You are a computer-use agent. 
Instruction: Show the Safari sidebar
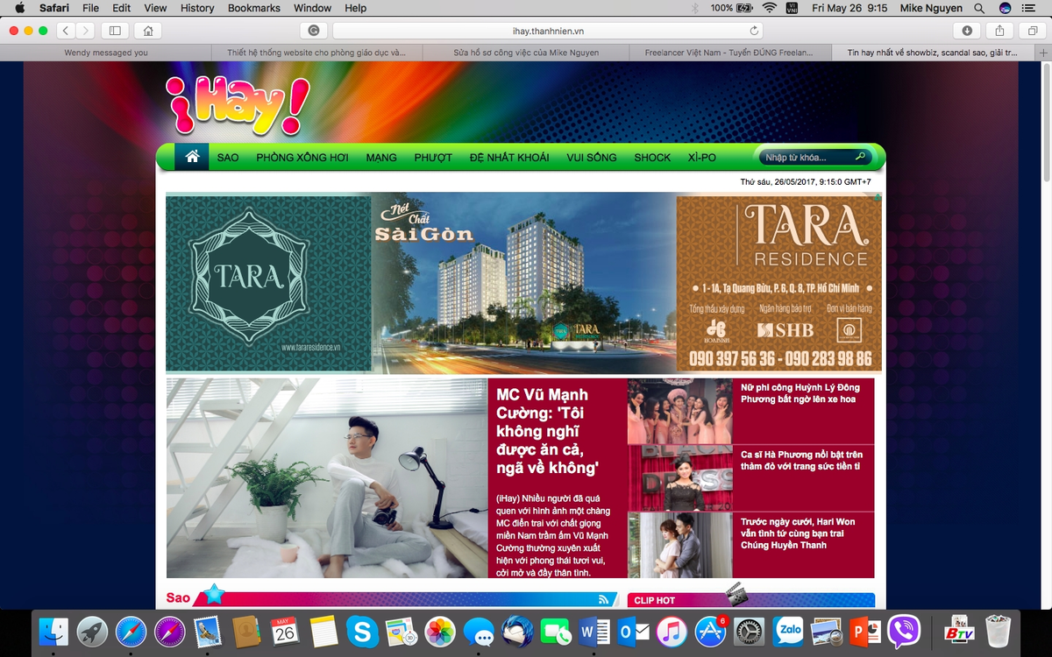[114, 31]
